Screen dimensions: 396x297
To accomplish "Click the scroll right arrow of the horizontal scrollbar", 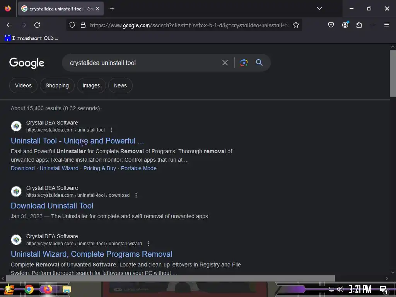I will click(x=387, y=278).
